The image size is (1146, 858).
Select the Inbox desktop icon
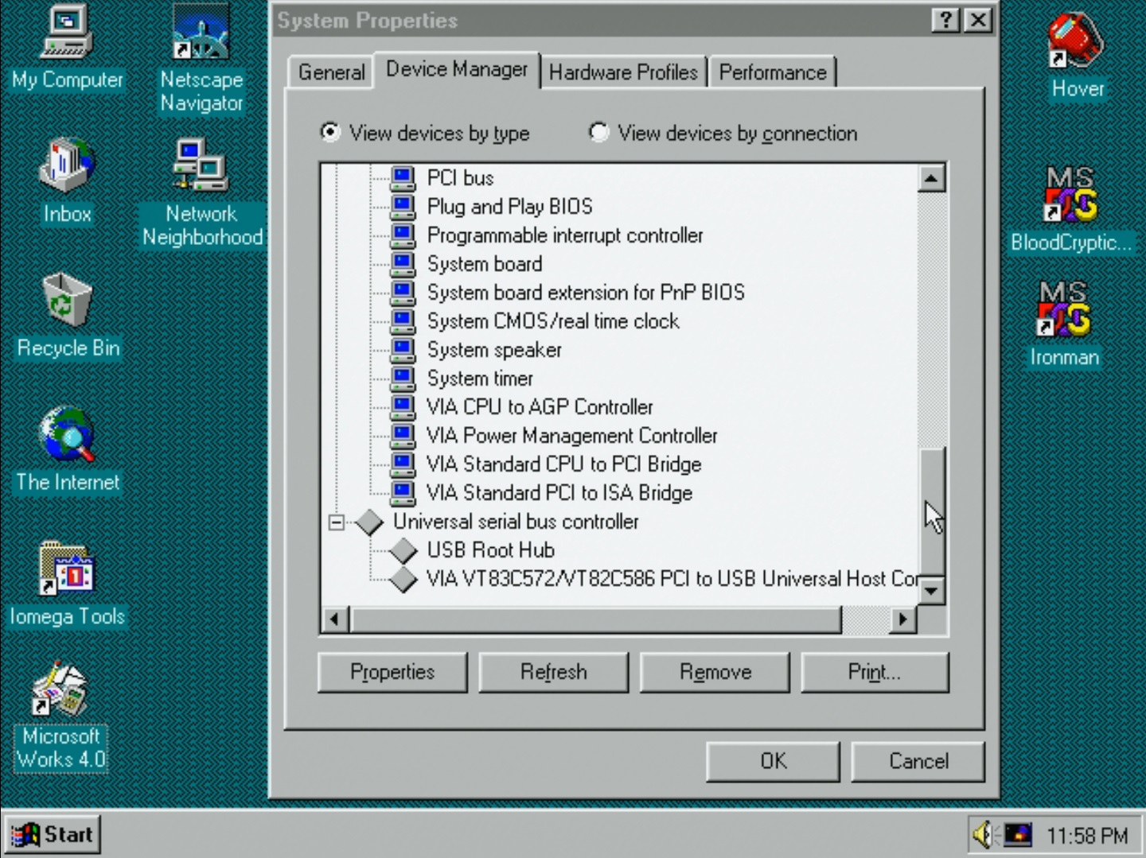pos(67,165)
